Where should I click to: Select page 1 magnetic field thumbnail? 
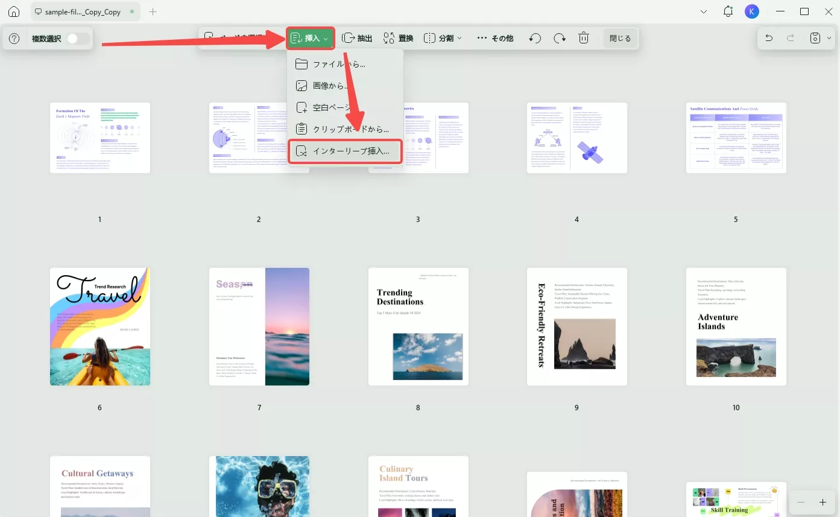point(100,138)
